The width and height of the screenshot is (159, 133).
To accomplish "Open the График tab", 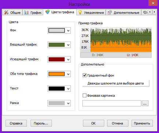I will tap(33, 12).
